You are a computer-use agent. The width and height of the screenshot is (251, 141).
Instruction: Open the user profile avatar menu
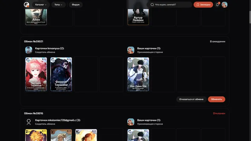coord(225,5)
